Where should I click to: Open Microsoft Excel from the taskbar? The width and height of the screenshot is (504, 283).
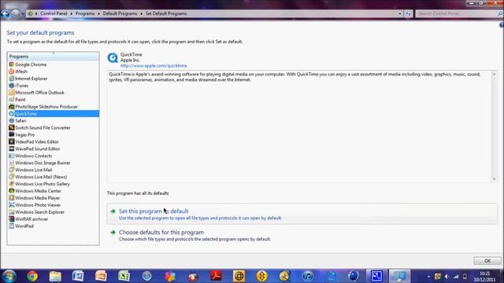click(124, 276)
